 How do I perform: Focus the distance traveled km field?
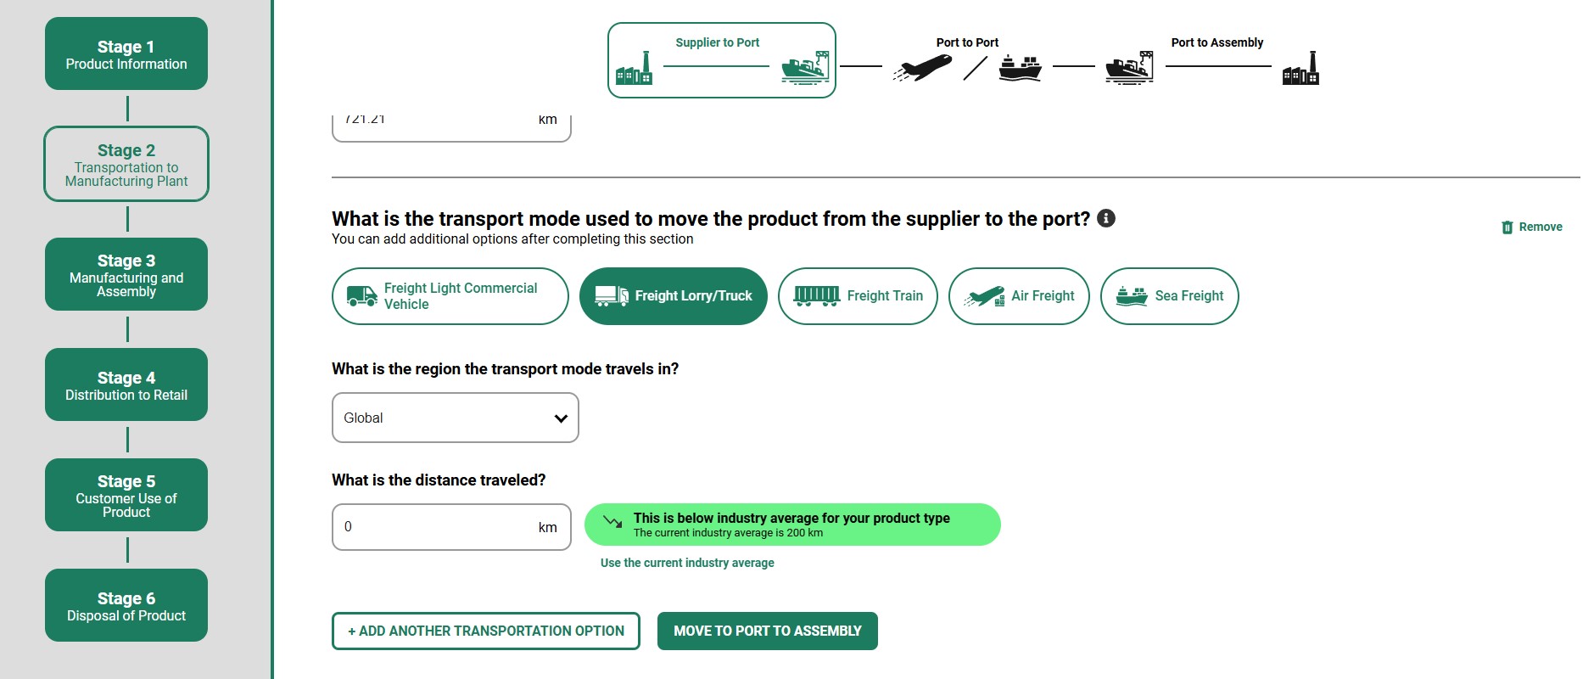point(451,527)
